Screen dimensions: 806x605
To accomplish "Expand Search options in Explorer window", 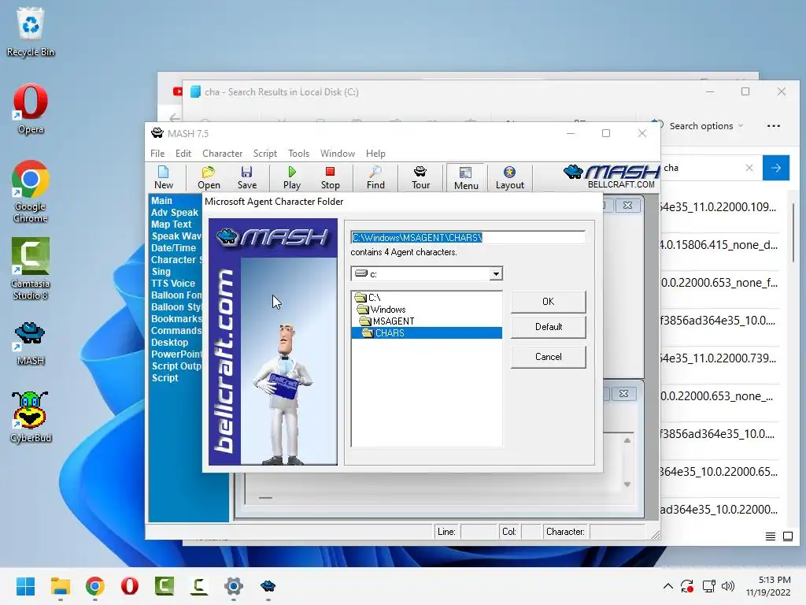I will pyautogui.click(x=706, y=126).
